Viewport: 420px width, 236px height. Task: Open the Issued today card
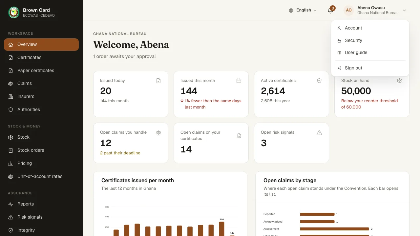(x=131, y=94)
